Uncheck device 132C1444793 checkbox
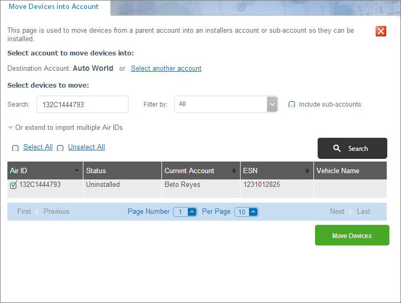 tap(14, 185)
